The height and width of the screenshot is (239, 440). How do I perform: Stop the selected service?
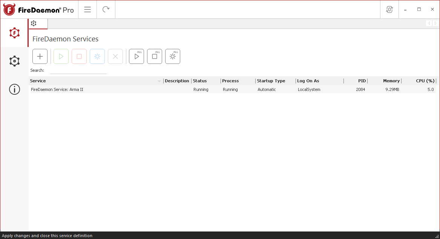click(x=79, y=56)
